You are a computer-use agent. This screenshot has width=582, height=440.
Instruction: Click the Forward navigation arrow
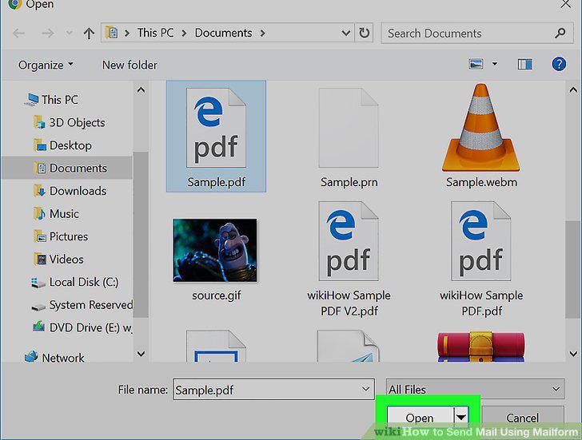tap(47, 34)
